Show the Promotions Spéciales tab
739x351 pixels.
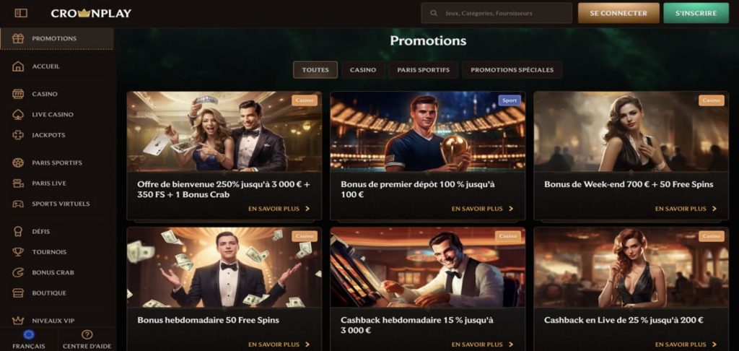(512, 70)
